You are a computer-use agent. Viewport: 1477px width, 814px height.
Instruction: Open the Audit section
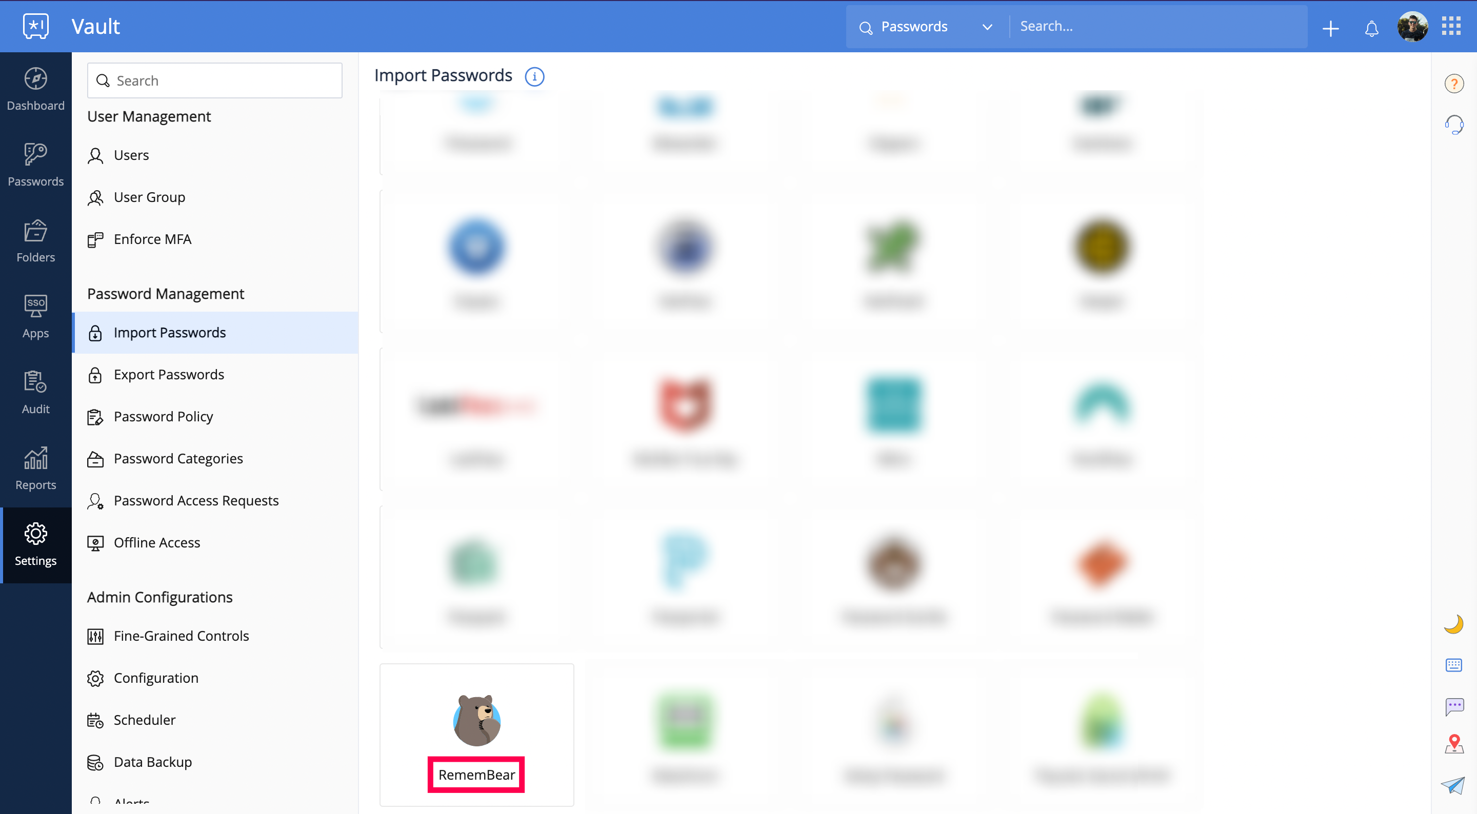pyautogui.click(x=35, y=393)
